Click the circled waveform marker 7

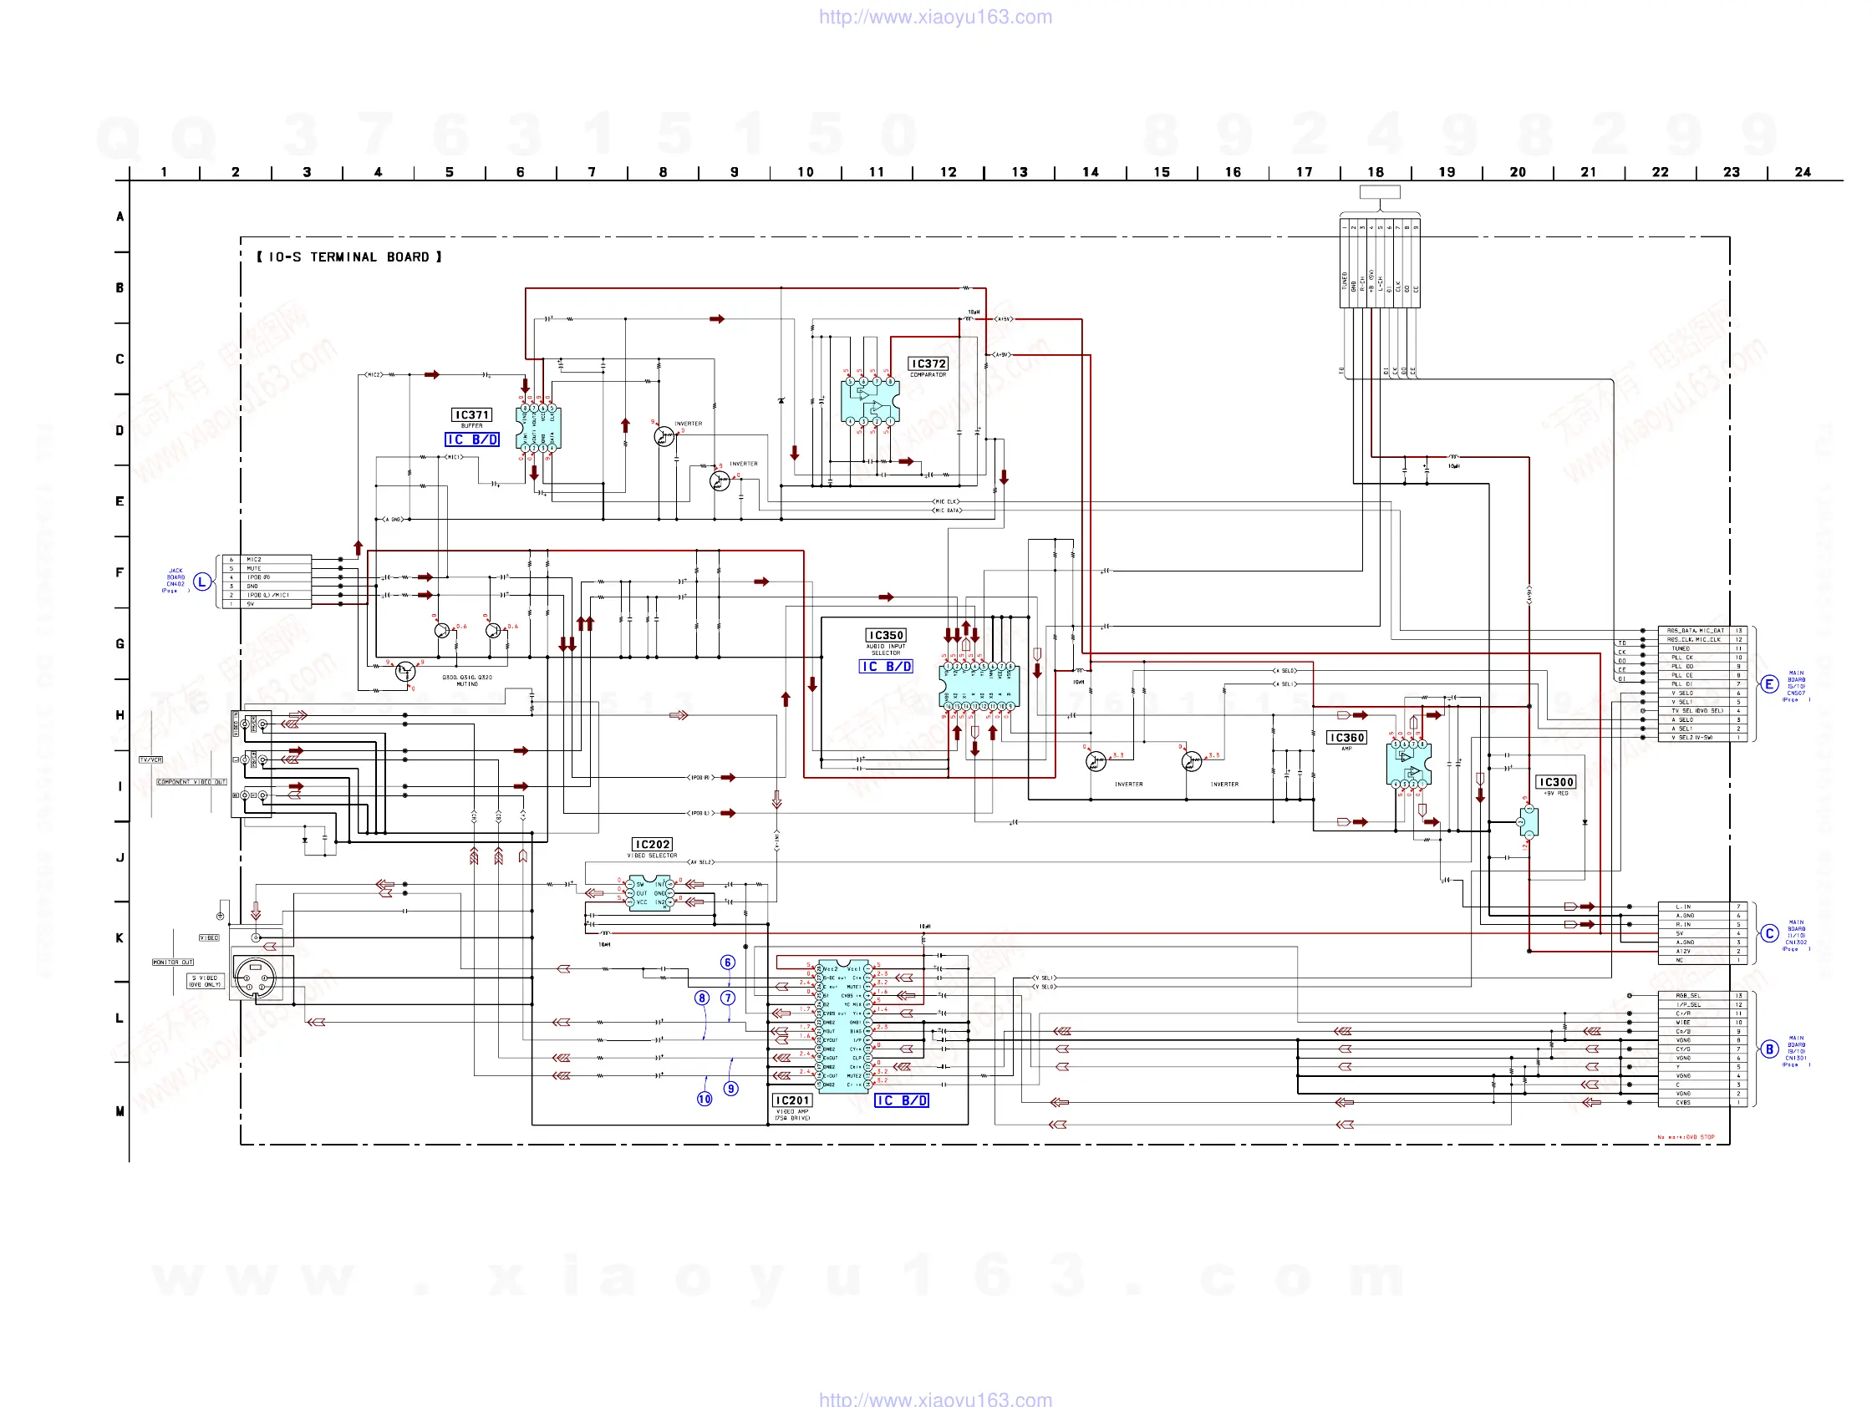(x=727, y=998)
